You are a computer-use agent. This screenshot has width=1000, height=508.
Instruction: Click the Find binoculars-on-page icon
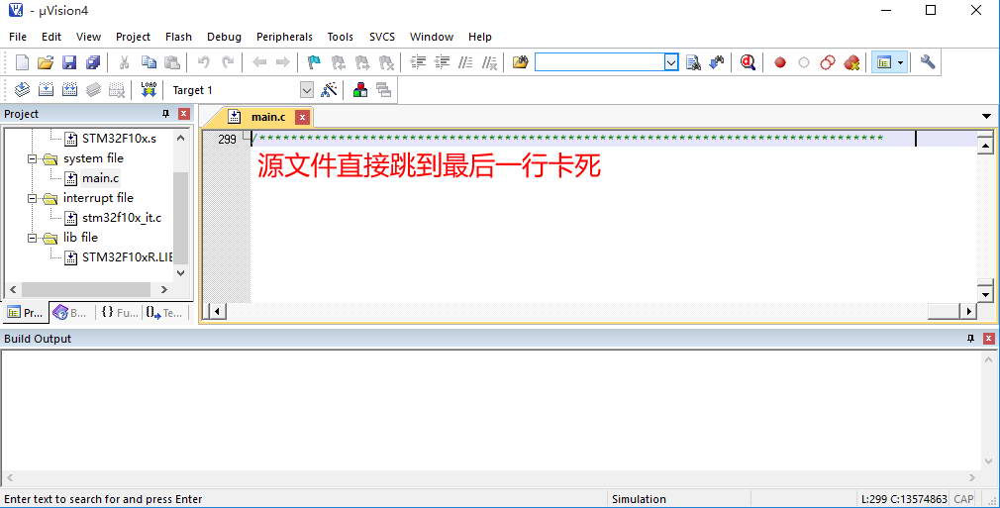point(693,62)
